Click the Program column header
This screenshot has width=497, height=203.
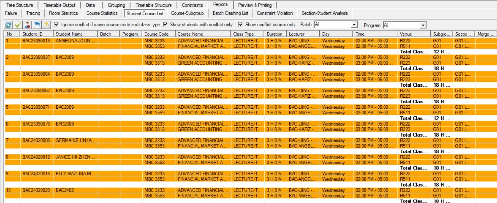point(132,34)
